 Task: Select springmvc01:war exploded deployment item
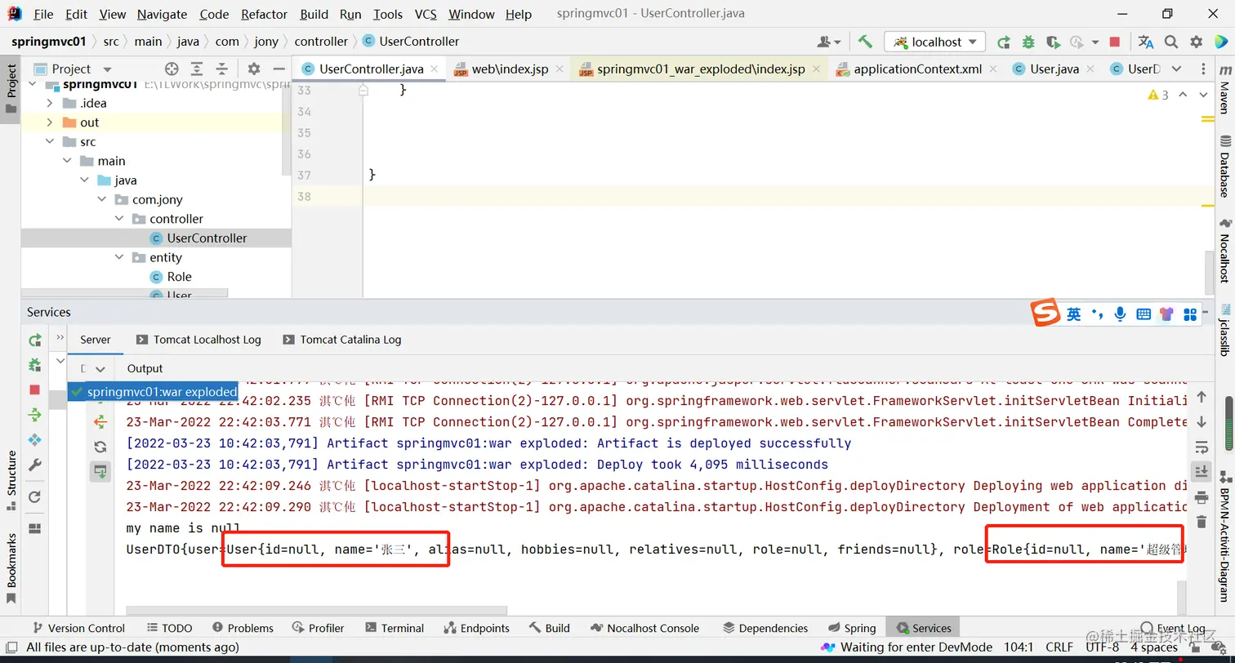tap(154, 392)
